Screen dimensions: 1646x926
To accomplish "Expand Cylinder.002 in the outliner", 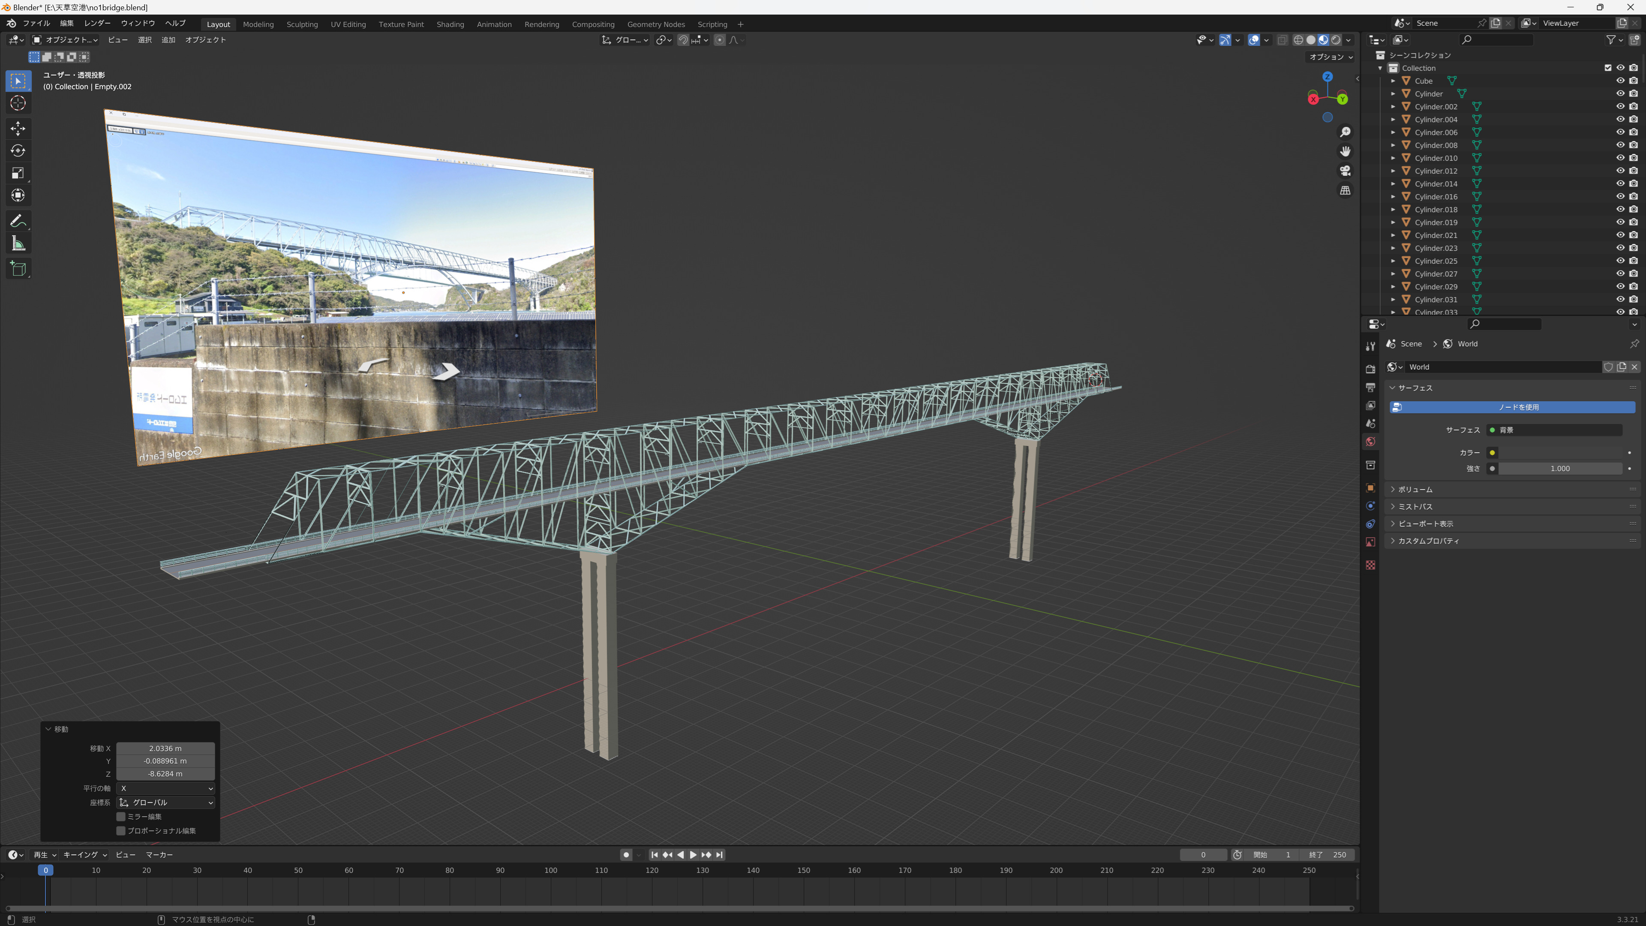I will click(x=1393, y=107).
